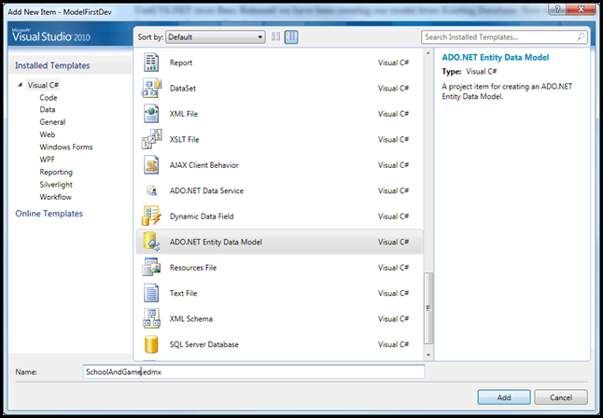The width and height of the screenshot is (603, 418).
Task: Click XML Schema template name
Action: pos(191,319)
